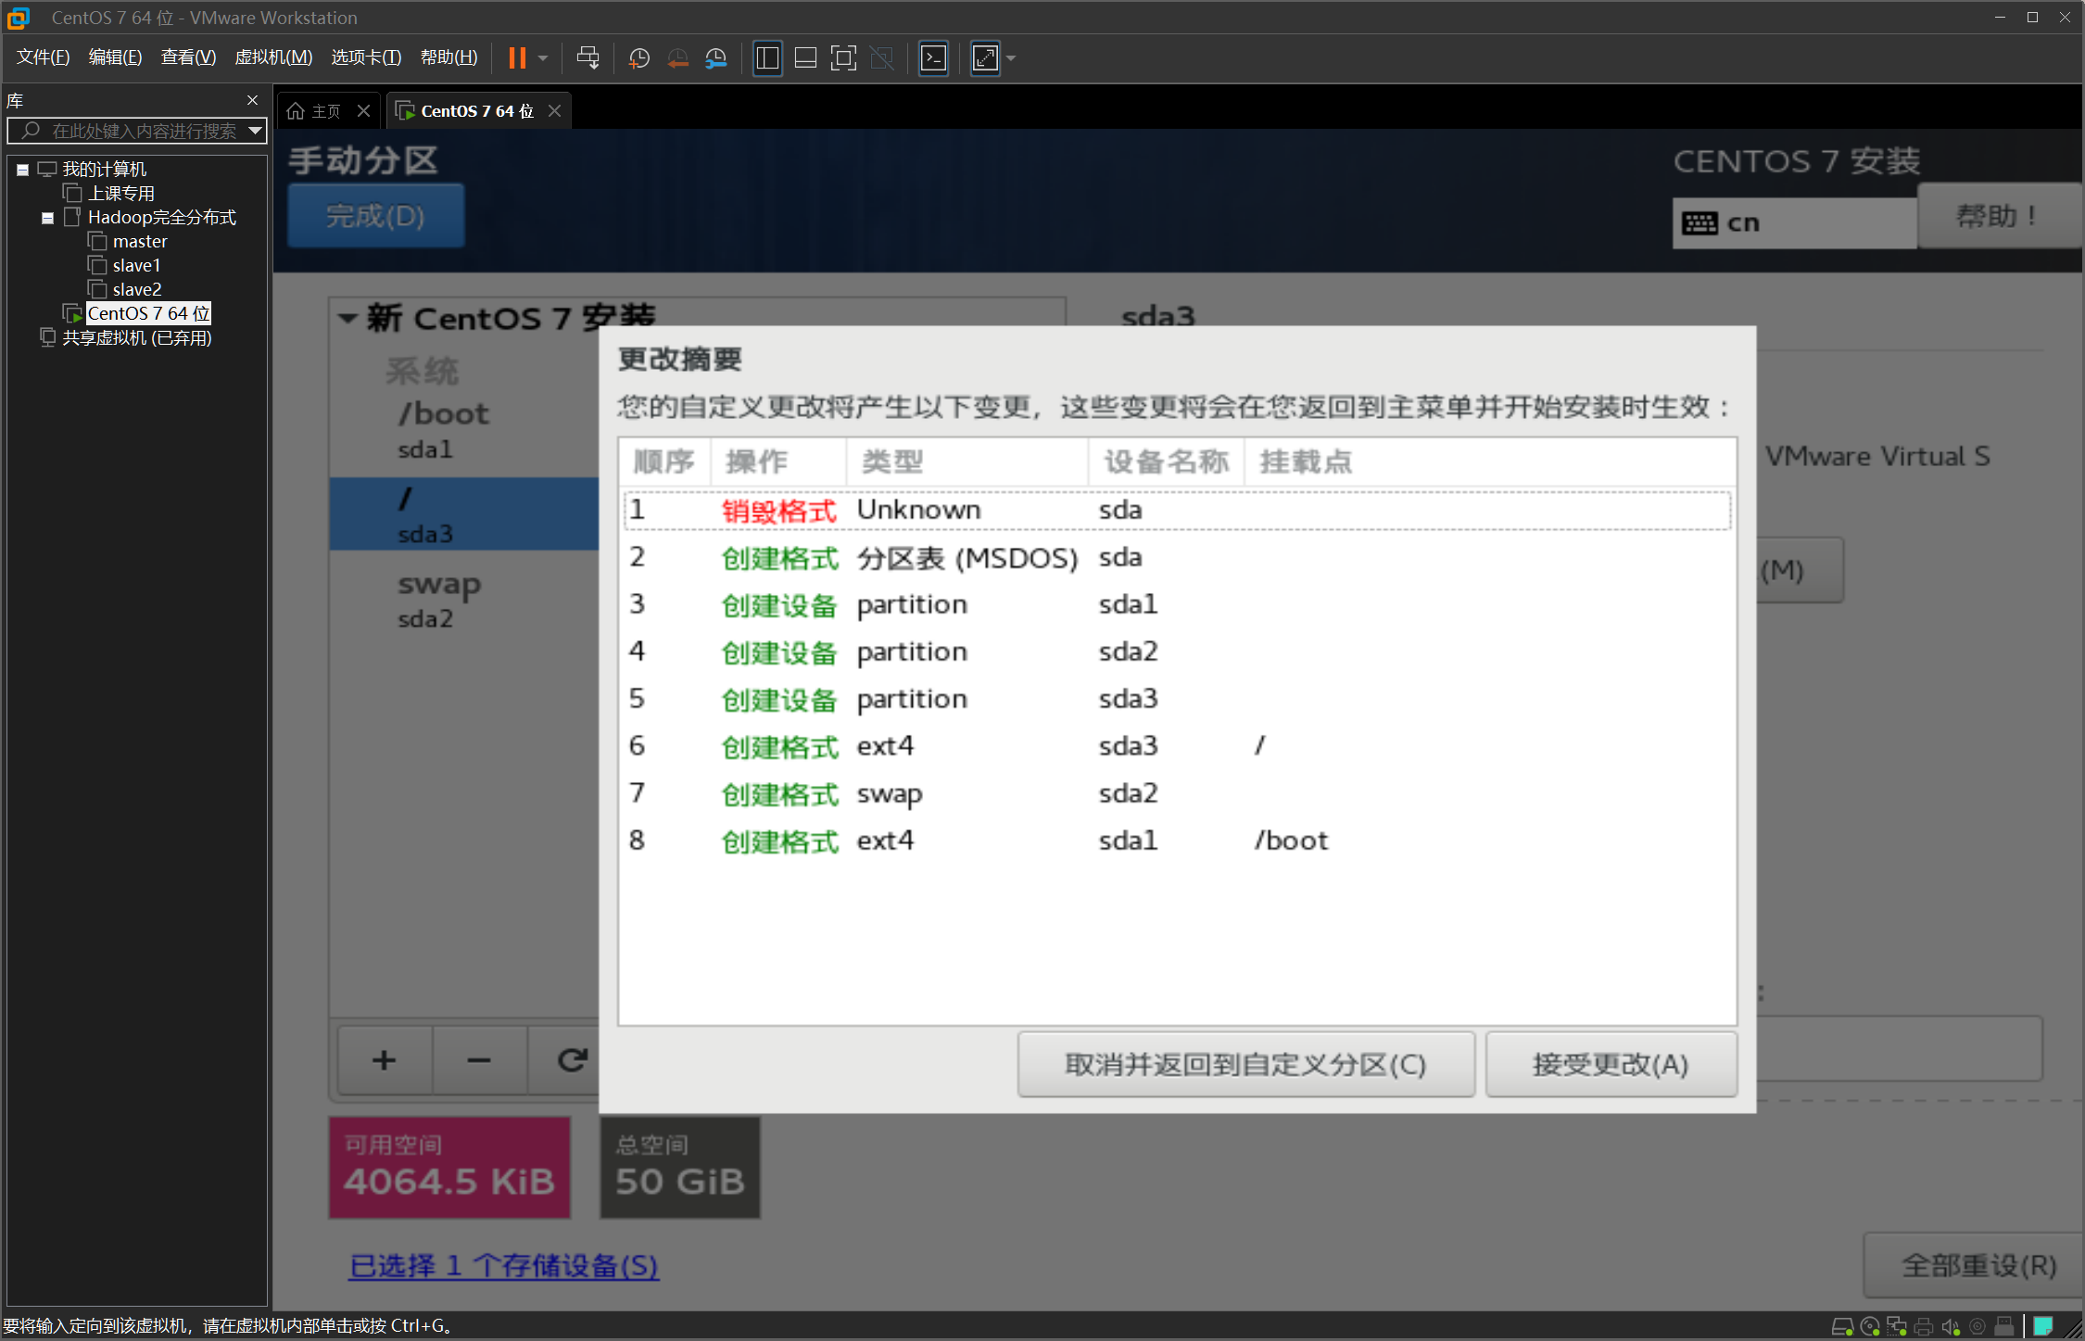Click the VMware Workstation title bar logo
The image size is (2085, 1341).
[x=19, y=18]
